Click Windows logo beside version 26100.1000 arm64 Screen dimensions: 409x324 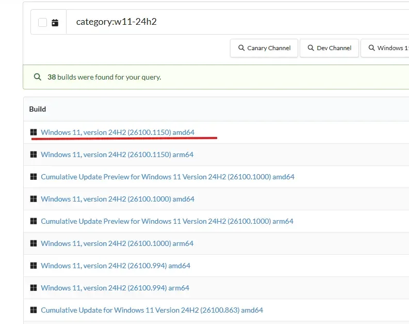pyautogui.click(x=34, y=243)
